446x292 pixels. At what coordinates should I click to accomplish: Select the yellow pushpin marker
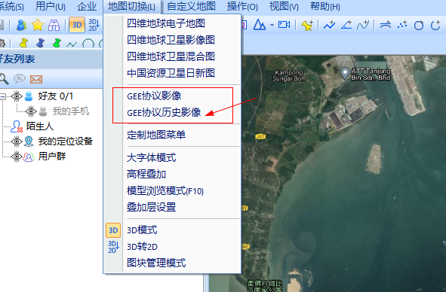coord(23,43)
